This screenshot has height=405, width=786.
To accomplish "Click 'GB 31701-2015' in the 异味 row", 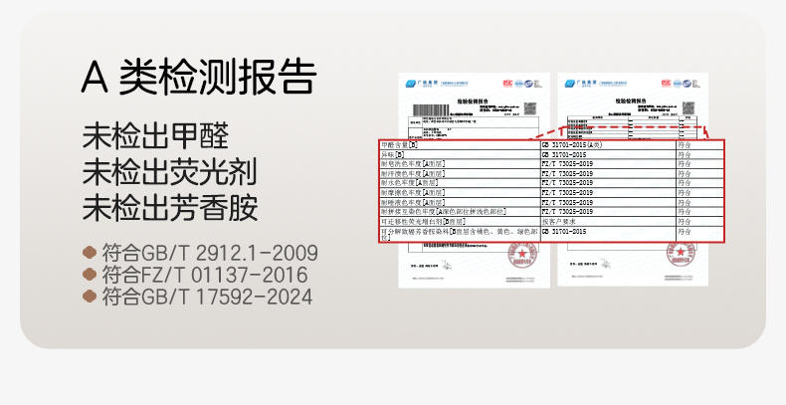I will point(564,154).
